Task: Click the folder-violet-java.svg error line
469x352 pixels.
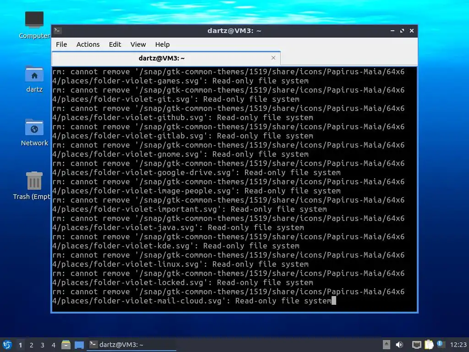Action: coord(228,223)
